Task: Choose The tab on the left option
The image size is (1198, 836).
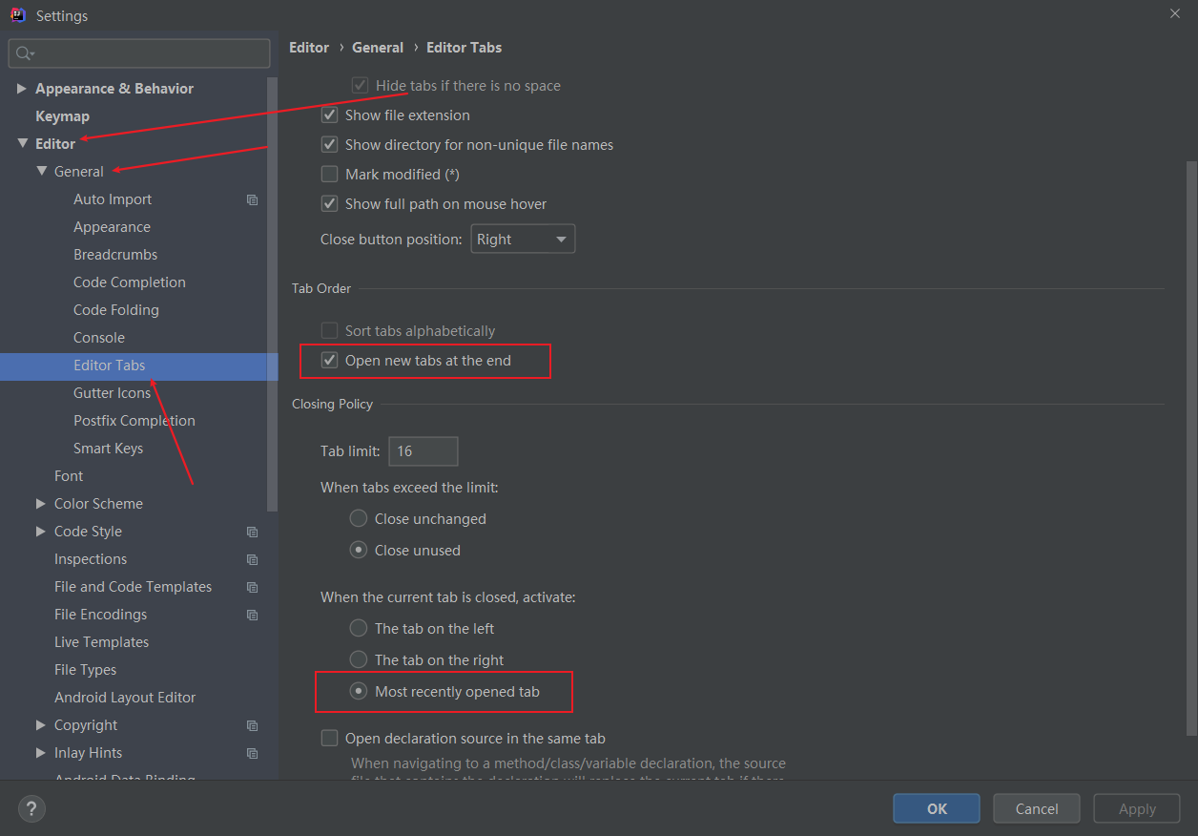Action: (359, 628)
